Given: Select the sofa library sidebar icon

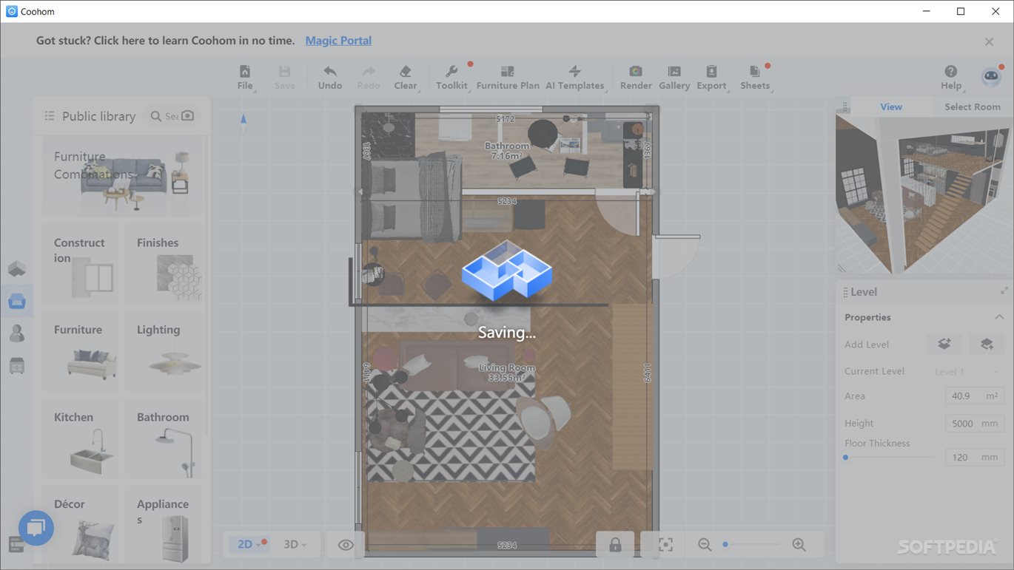Looking at the screenshot, I should [17, 301].
